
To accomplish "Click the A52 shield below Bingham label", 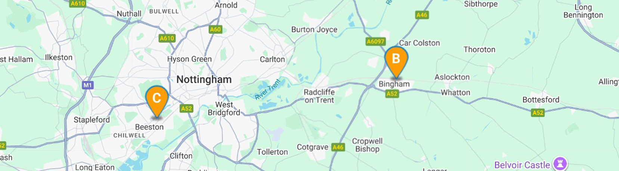I will (x=391, y=94).
